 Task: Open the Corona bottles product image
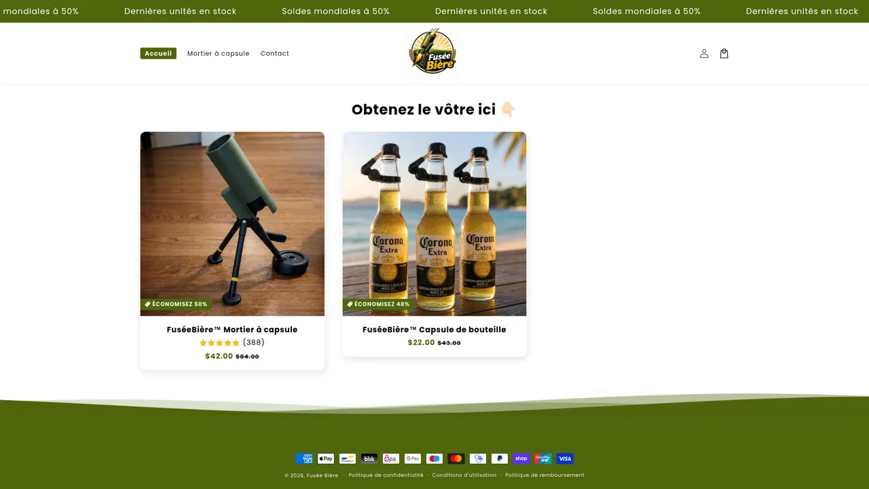coord(434,223)
